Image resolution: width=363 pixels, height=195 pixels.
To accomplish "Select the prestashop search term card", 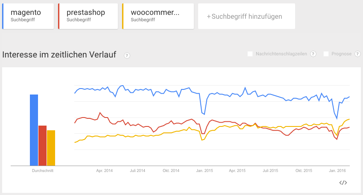I will click(x=88, y=16).
